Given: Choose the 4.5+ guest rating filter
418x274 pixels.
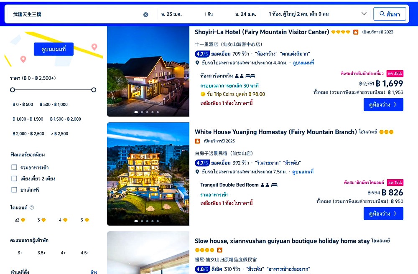Looking at the screenshot, I should pyautogui.click(x=85, y=253).
